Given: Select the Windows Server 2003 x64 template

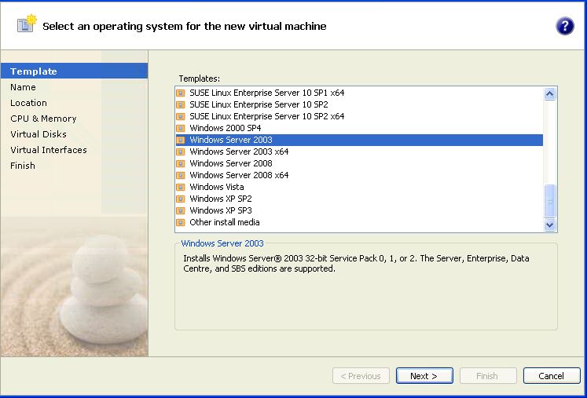Looking at the screenshot, I should 239,152.
